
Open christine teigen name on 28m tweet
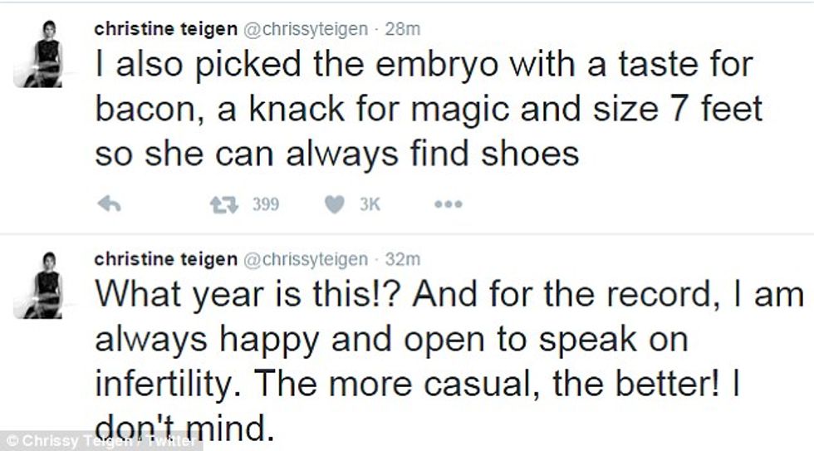pyautogui.click(x=164, y=28)
